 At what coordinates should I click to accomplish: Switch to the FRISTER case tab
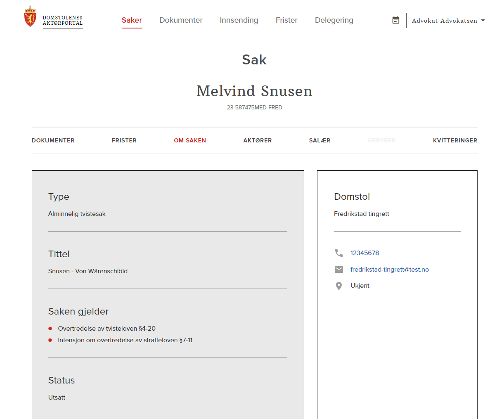click(124, 140)
